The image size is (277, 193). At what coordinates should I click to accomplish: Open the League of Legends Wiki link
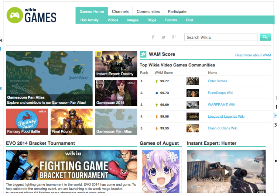[x=226, y=116]
